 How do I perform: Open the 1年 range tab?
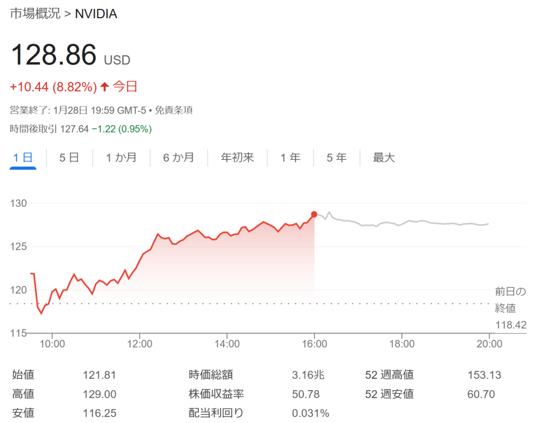click(x=290, y=157)
